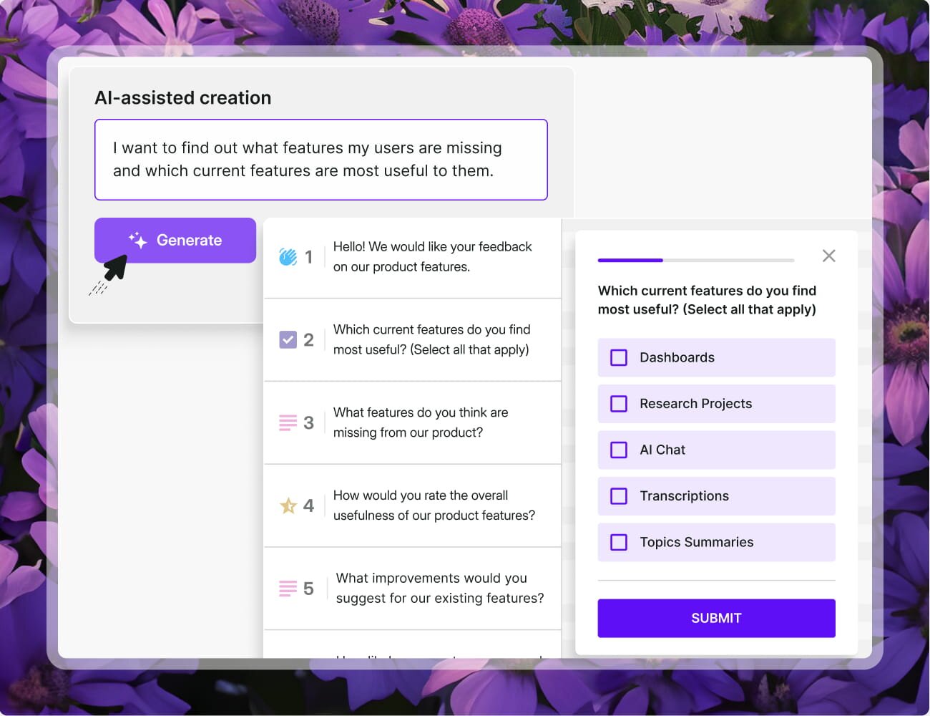Click the AI-assisted creation prompt field
930x716 pixels.
pyautogui.click(x=321, y=159)
